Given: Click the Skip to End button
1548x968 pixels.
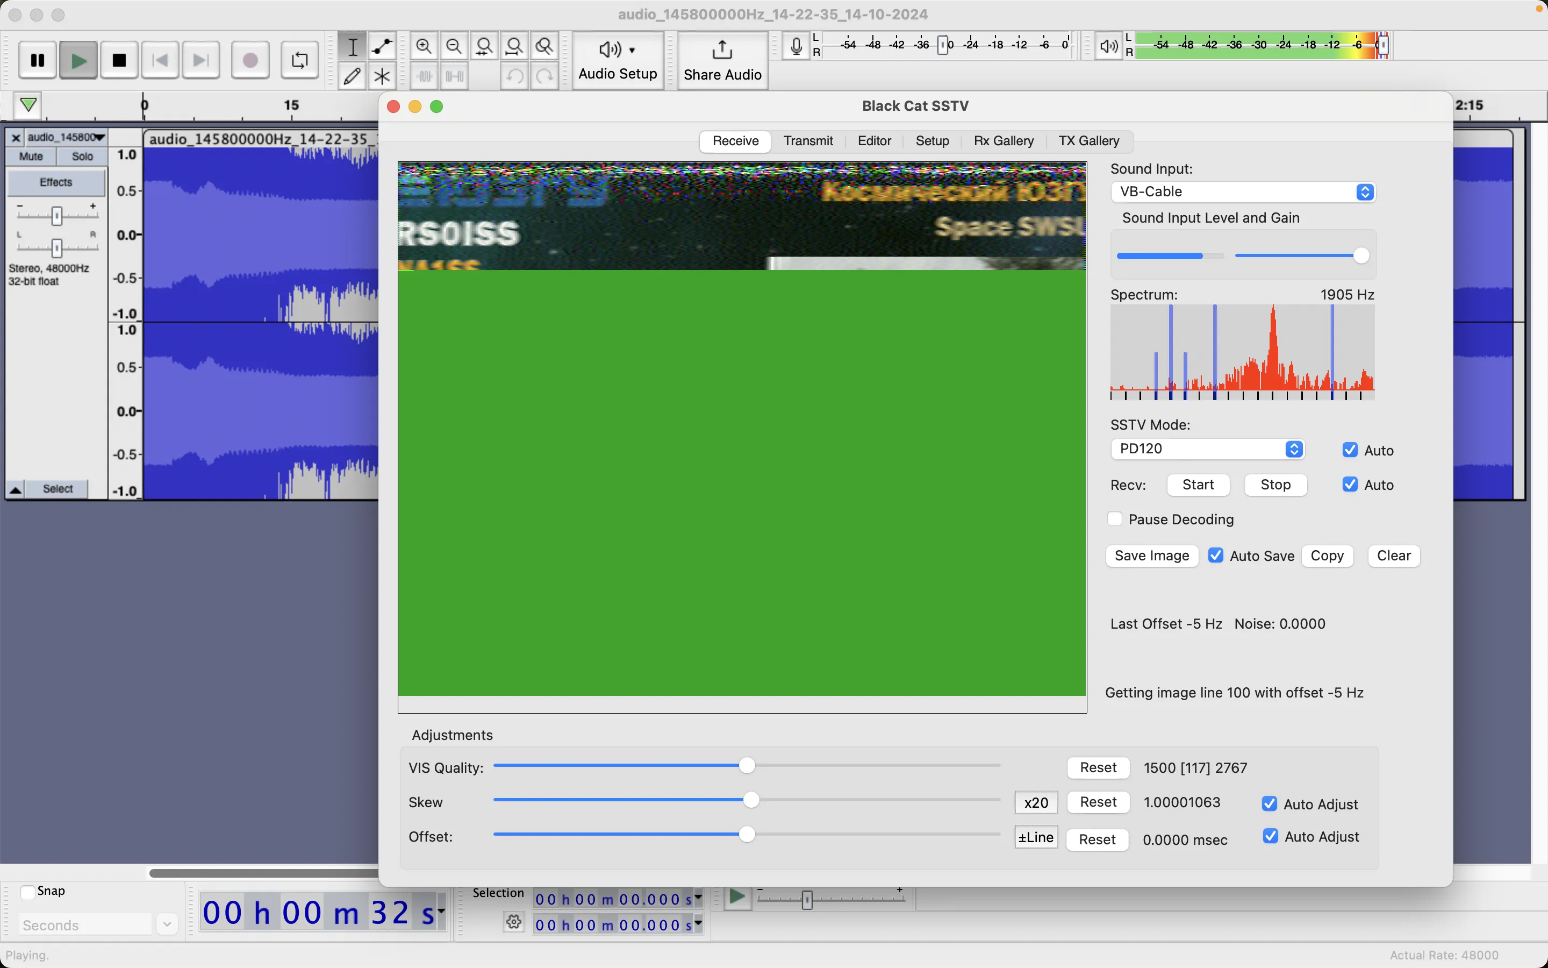Looking at the screenshot, I should (x=201, y=61).
